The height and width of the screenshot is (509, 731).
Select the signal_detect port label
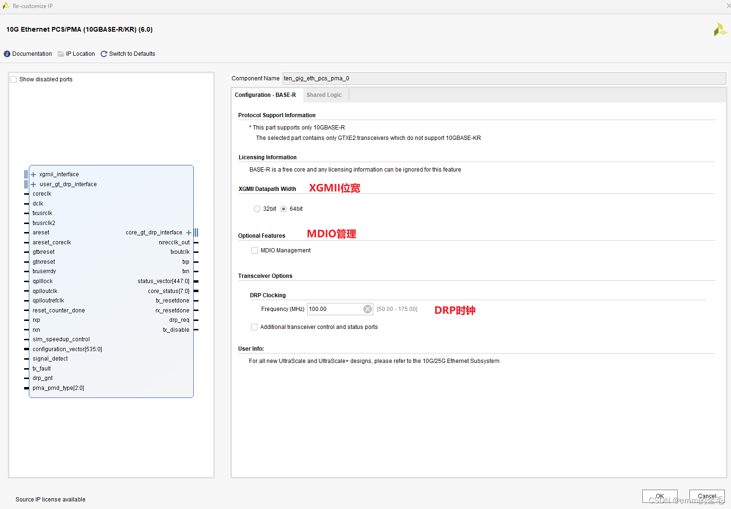pos(50,359)
